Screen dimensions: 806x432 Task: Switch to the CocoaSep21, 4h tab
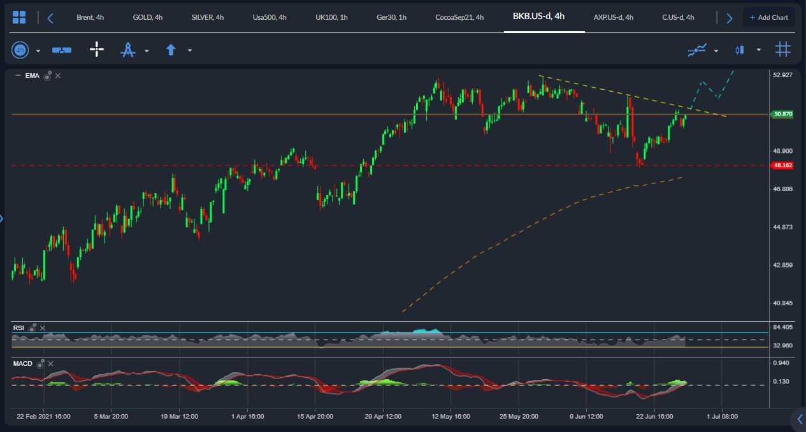point(459,17)
